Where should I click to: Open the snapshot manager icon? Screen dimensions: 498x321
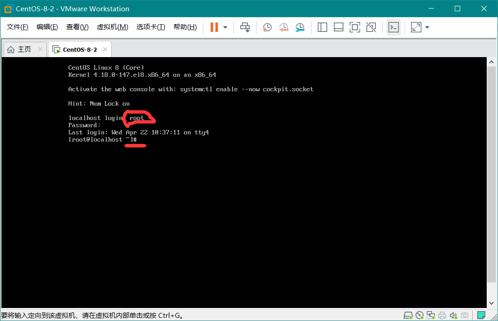tap(300, 27)
